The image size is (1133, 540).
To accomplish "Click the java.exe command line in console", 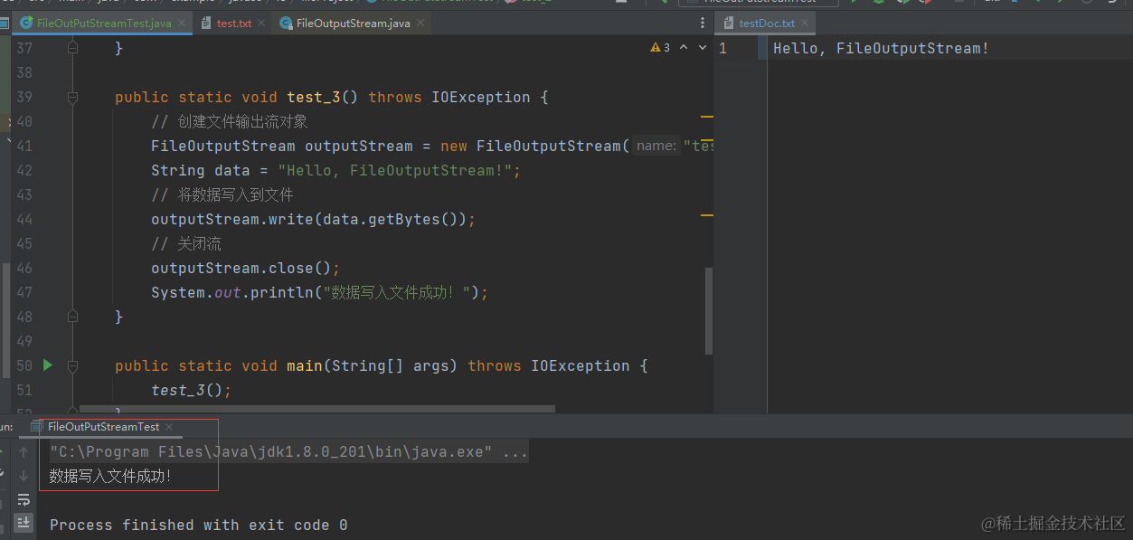I will (x=288, y=452).
